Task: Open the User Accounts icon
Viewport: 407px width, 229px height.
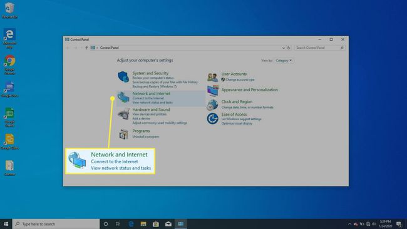Action: 213,77
